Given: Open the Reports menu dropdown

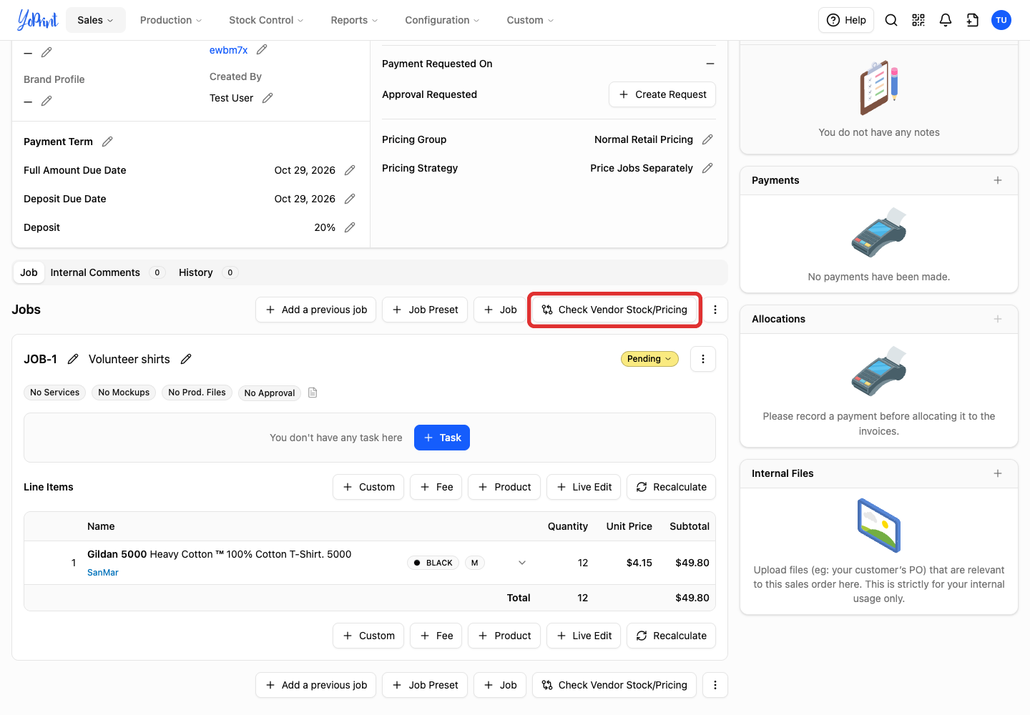Looking at the screenshot, I should point(354,20).
